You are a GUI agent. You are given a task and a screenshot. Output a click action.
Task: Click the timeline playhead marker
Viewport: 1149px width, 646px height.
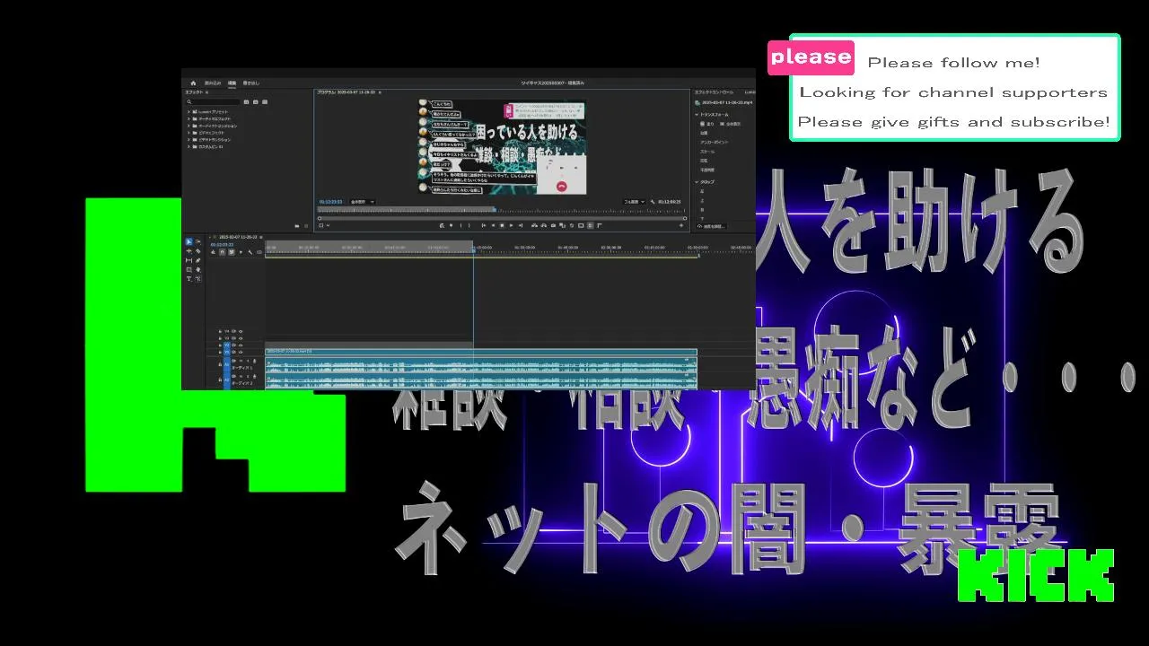click(474, 249)
